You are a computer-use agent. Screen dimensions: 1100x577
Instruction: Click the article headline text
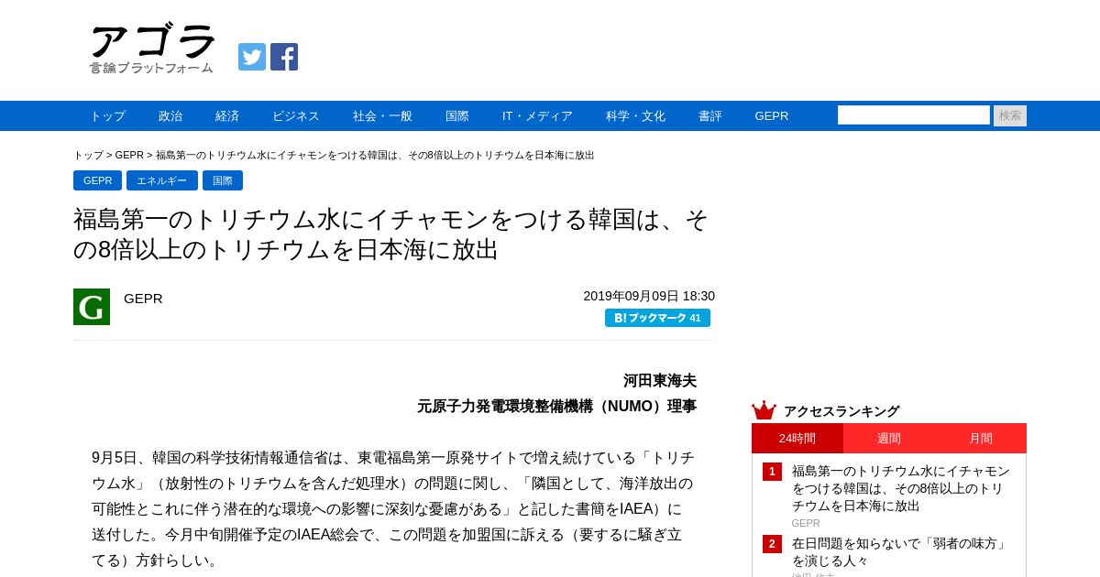[x=391, y=234]
